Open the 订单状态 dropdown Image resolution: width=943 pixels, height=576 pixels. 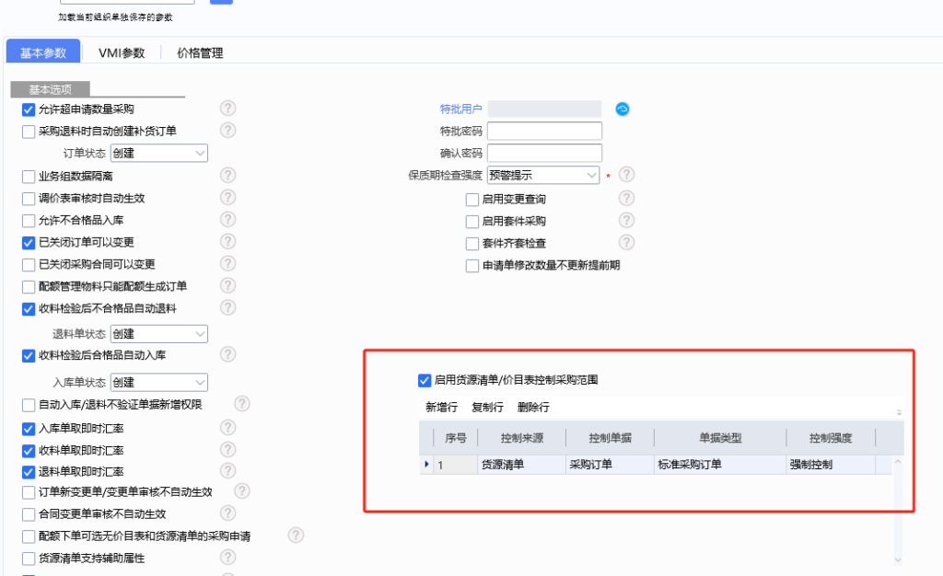(x=159, y=154)
